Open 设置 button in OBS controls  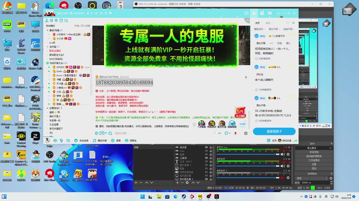coord(314,164)
